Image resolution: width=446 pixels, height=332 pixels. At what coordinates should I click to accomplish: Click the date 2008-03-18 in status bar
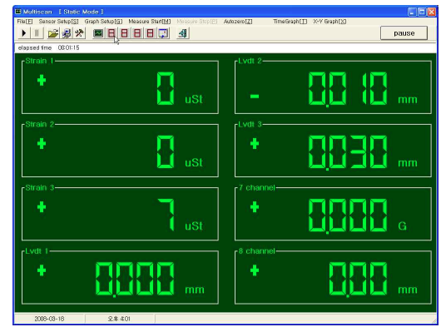[49, 319]
